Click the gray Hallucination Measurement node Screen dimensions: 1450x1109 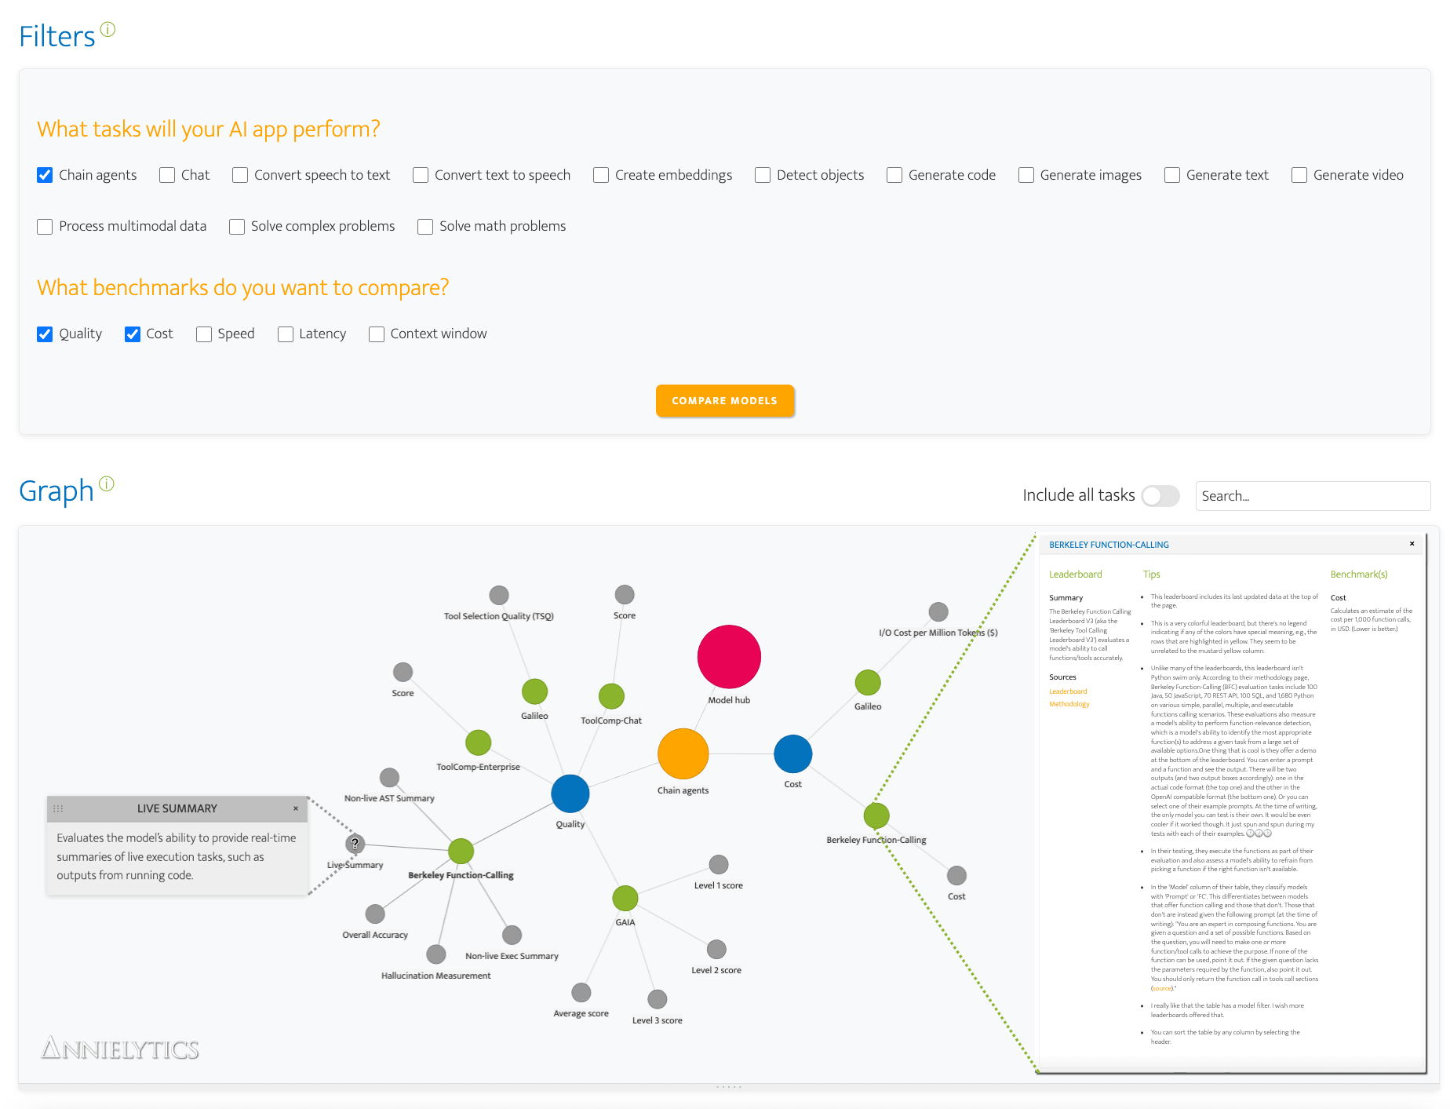[435, 954]
